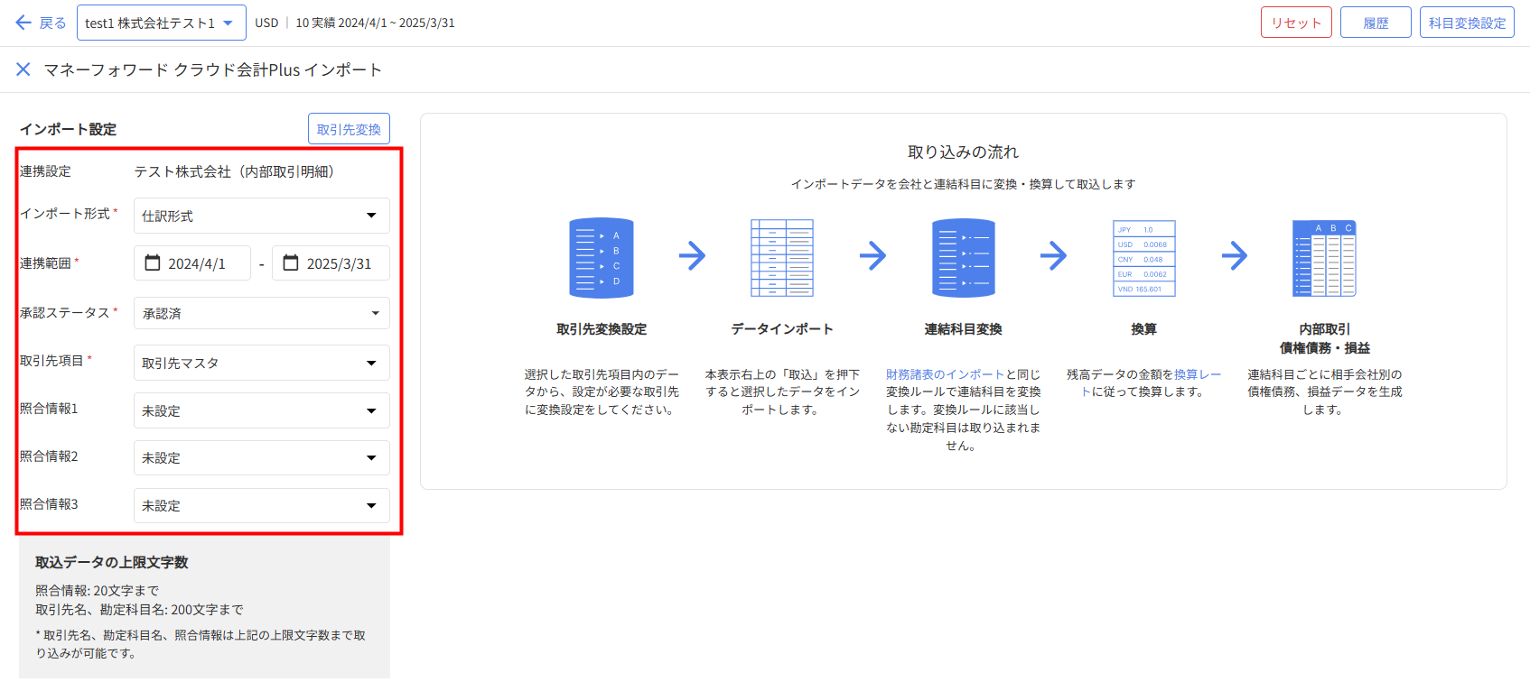This screenshot has height=691, width=1530.
Task: Click the back arrow icon
Action: (x=23, y=23)
